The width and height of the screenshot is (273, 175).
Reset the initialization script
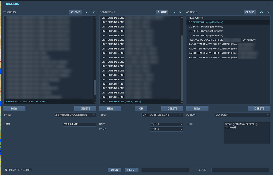[x=132, y=170]
